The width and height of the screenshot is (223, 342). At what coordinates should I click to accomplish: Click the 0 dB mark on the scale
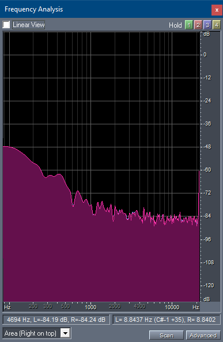205,55
